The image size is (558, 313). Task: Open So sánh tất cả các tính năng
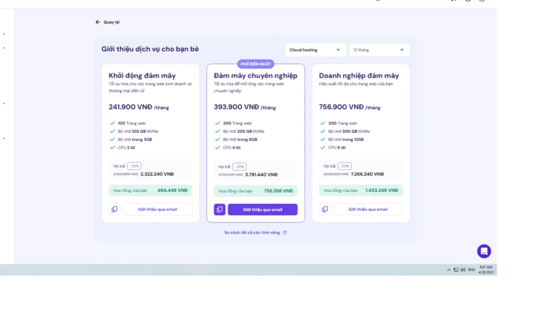(252, 233)
